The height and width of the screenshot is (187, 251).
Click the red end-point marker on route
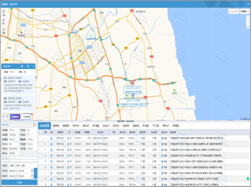pos(133,83)
